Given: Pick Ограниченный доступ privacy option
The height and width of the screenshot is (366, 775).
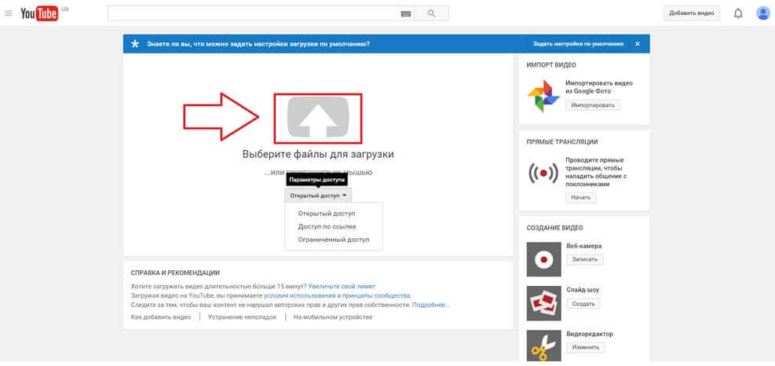Looking at the screenshot, I should click(333, 240).
